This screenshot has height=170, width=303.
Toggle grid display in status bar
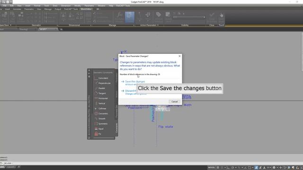pyautogui.click(x=218, y=168)
